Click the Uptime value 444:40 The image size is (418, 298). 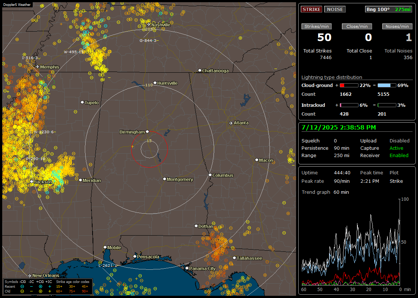(x=342, y=173)
